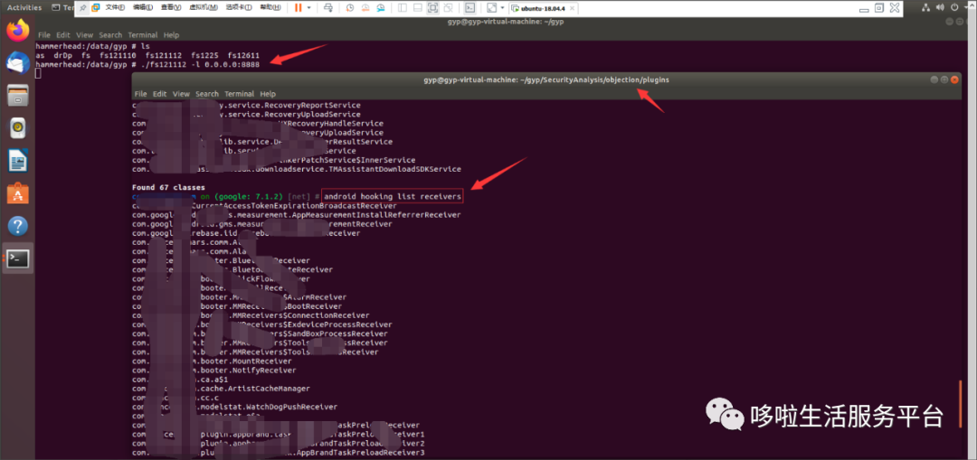Open Edit menu in the ~/gyp terminal window

point(63,35)
